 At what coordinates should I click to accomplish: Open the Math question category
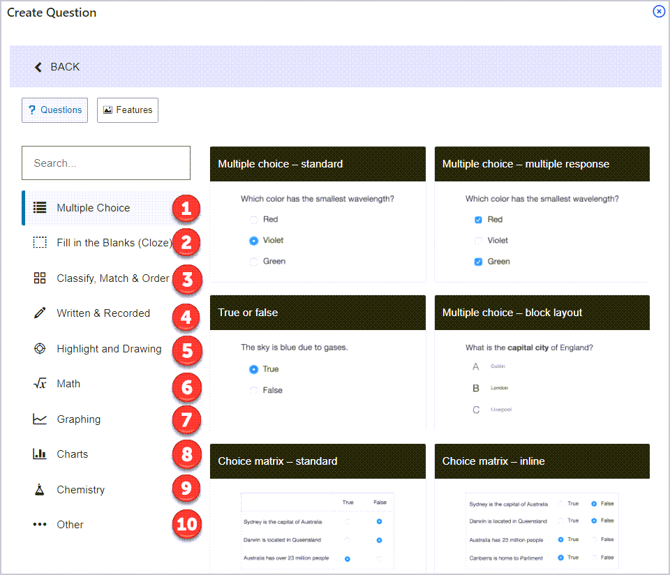click(106, 384)
